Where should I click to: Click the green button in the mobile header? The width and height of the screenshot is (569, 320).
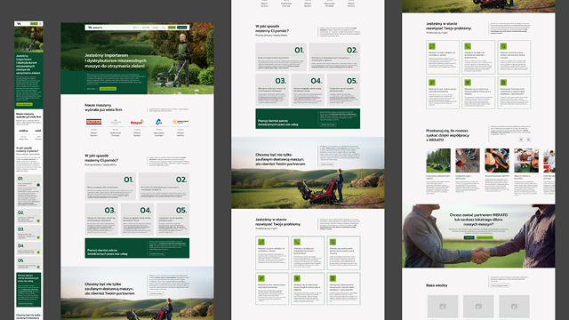point(34,24)
